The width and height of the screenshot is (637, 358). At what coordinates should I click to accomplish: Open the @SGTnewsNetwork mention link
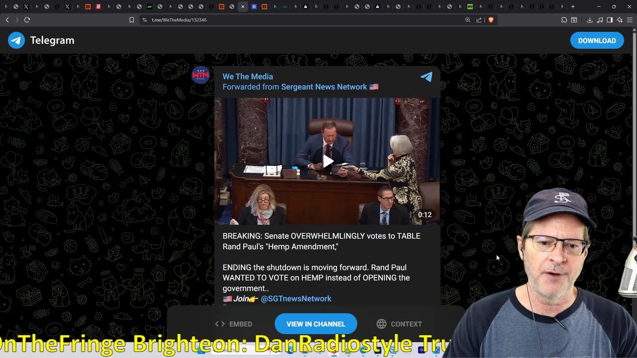[x=296, y=299]
